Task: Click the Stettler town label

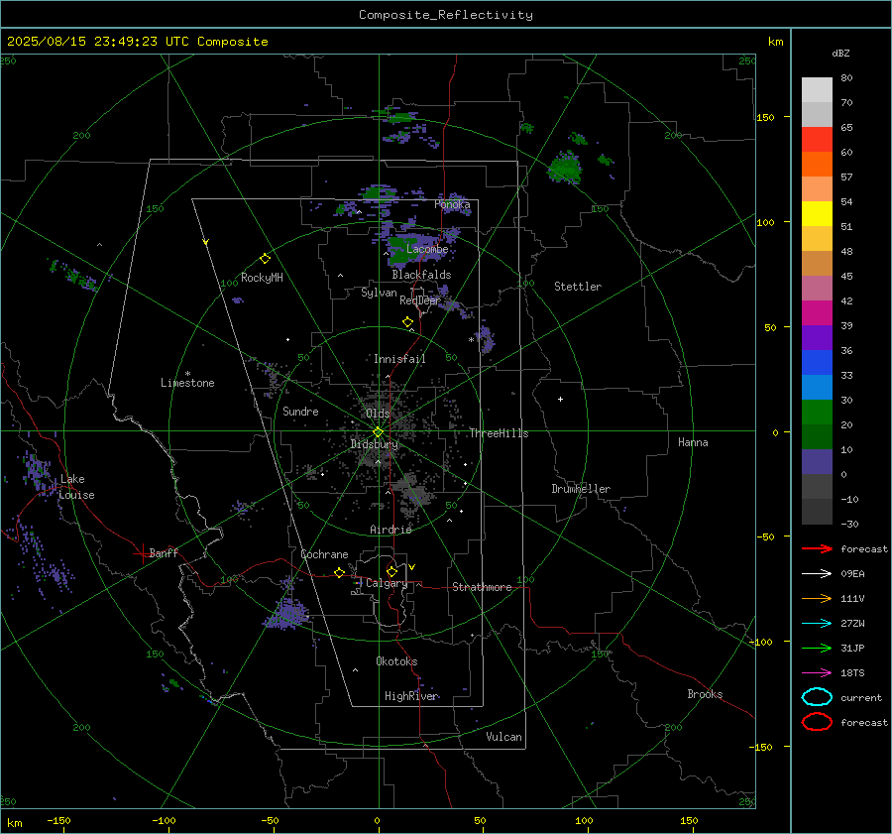Action: (x=578, y=287)
